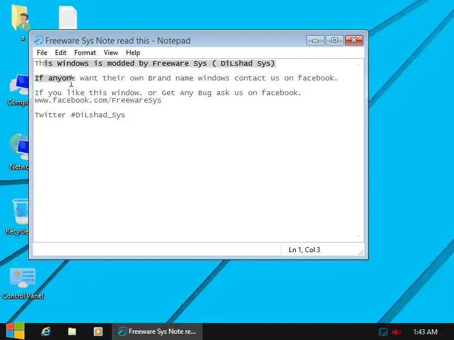
Task: Click the 'Twitter #DiLshad_Sys' line
Action: pyautogui.click(x=79, y=115)
